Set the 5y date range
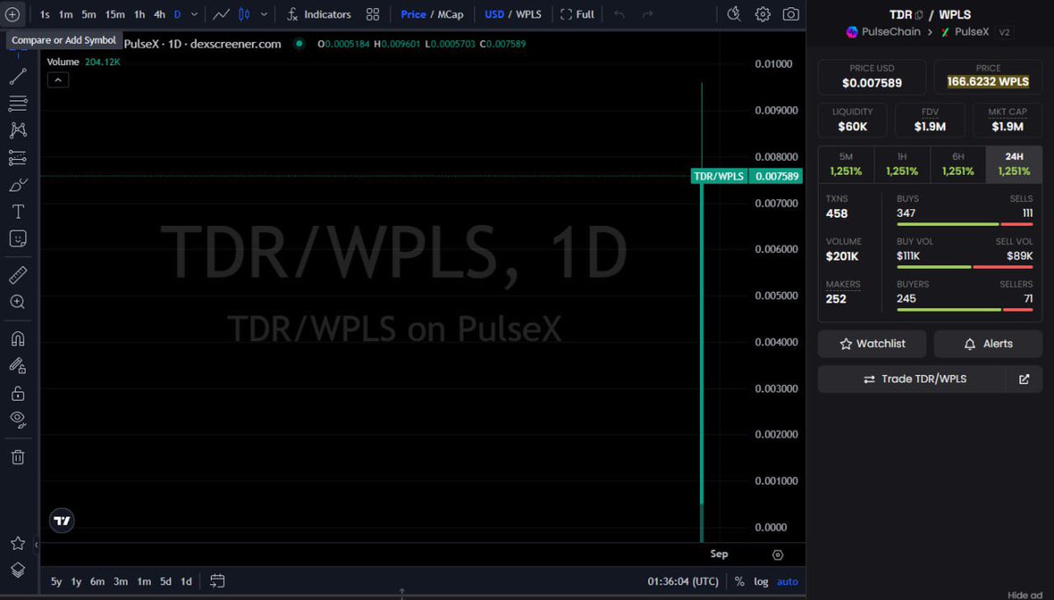1054x600 pixels. coord(56,581)
